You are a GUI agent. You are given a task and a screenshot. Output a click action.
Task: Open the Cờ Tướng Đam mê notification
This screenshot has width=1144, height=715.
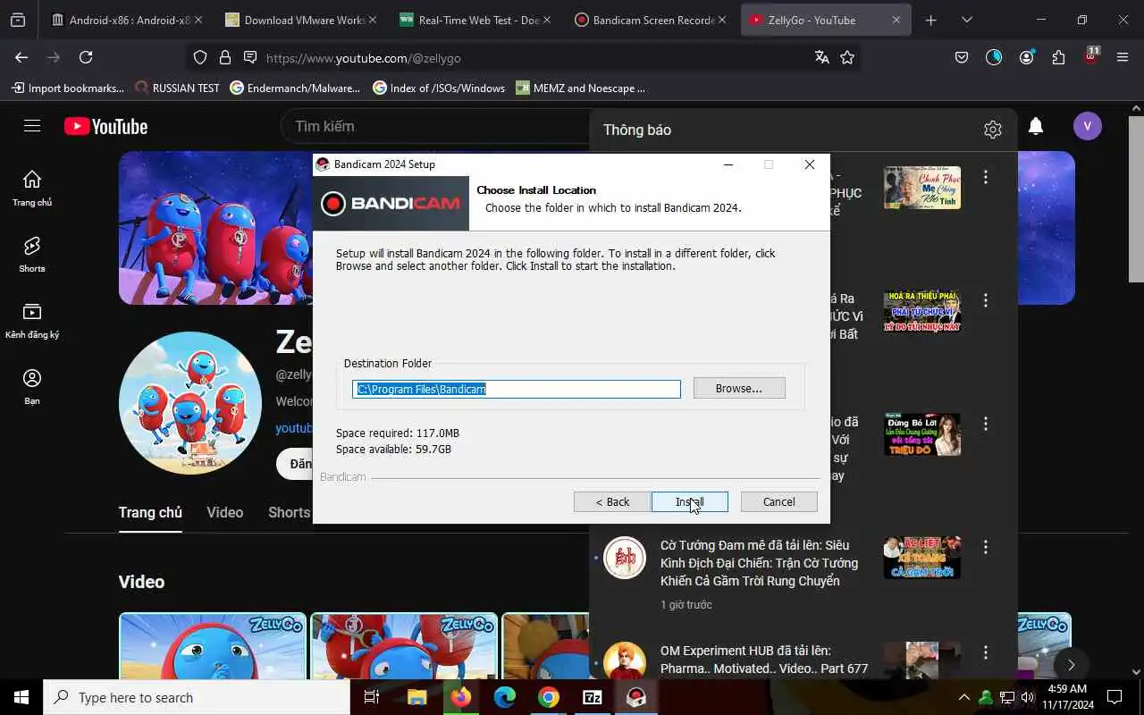759,563
